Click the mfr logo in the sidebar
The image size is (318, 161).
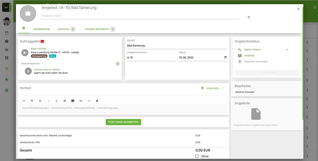[7, 7]
